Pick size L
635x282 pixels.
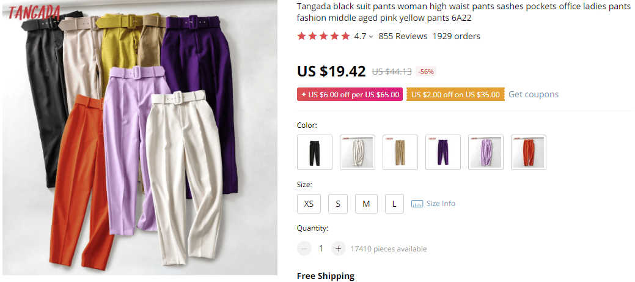(x=394, y=204)
